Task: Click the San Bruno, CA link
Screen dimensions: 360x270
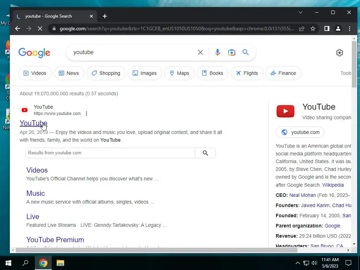Action: coord(327,246)
